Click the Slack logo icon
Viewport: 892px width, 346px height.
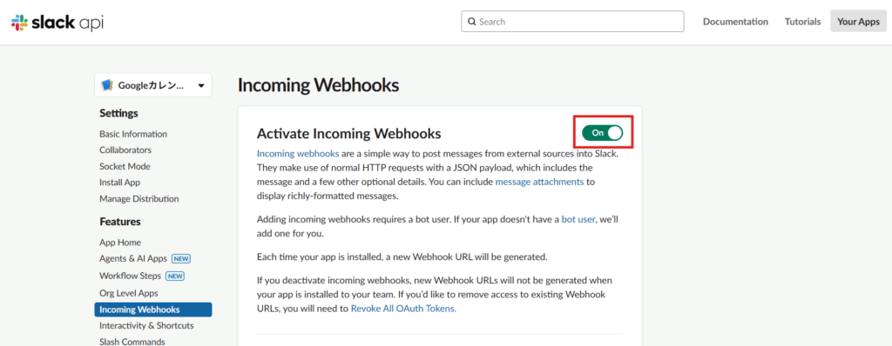[x=19, y=22]
